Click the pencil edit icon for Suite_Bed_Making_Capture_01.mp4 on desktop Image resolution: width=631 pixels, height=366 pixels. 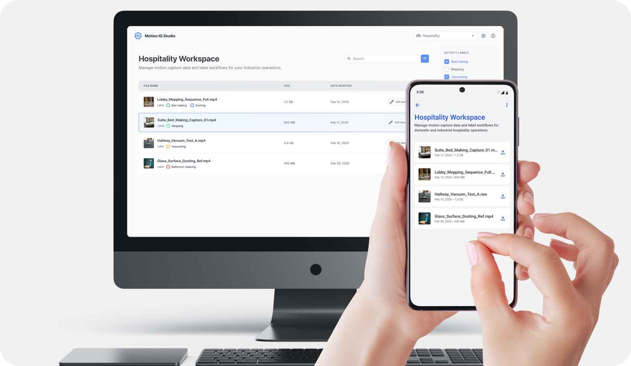click(x=390, y=123)
